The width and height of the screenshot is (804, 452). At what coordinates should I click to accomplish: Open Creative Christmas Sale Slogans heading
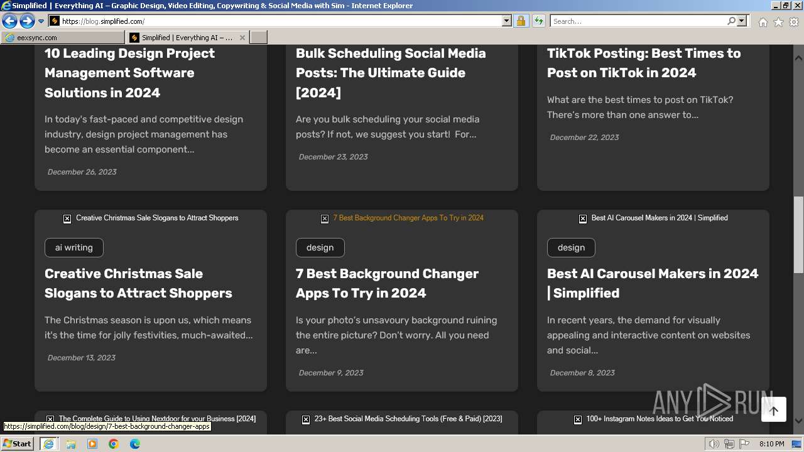pyautogui.click(x=138, y=283)
